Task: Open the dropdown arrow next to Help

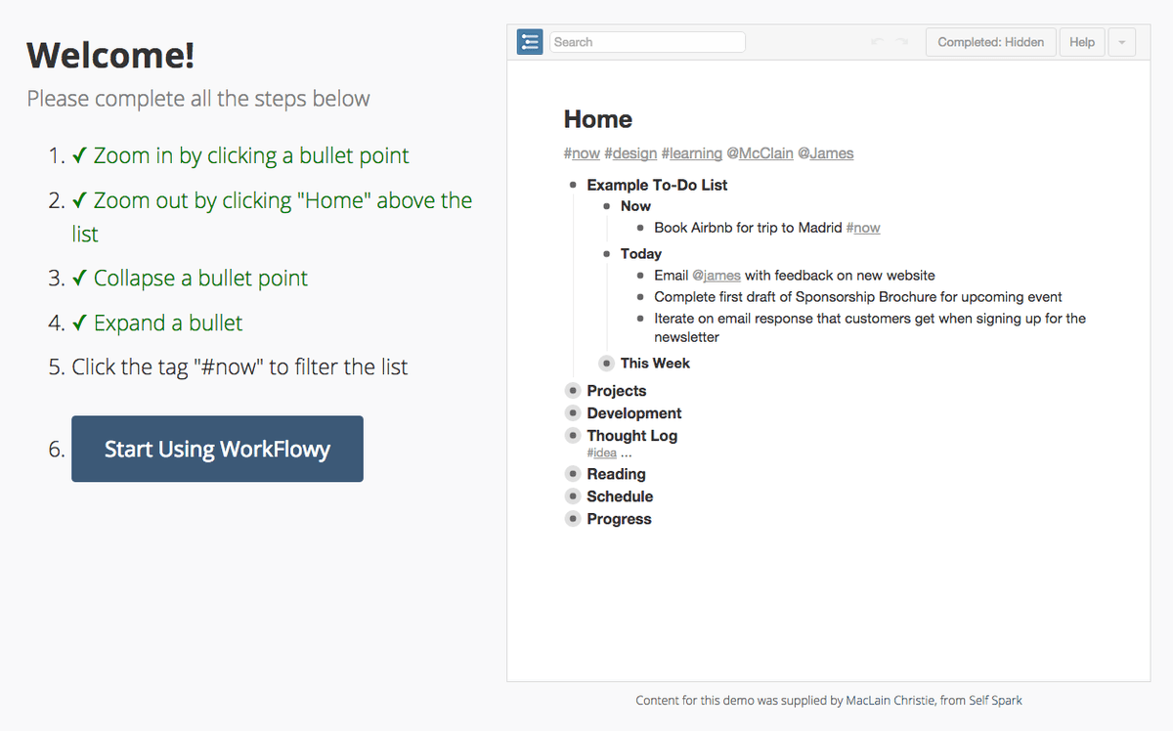Action: click(x=1122, y=42)
